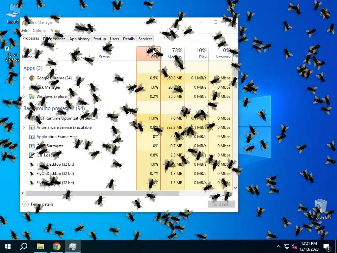Click the Apps (3) group heading

(x=33, y=68)
